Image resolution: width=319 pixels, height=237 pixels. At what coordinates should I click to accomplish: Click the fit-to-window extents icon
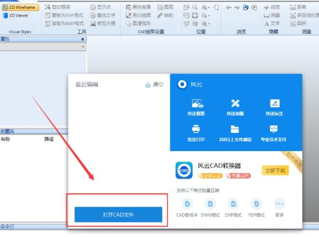pos(195,16)
